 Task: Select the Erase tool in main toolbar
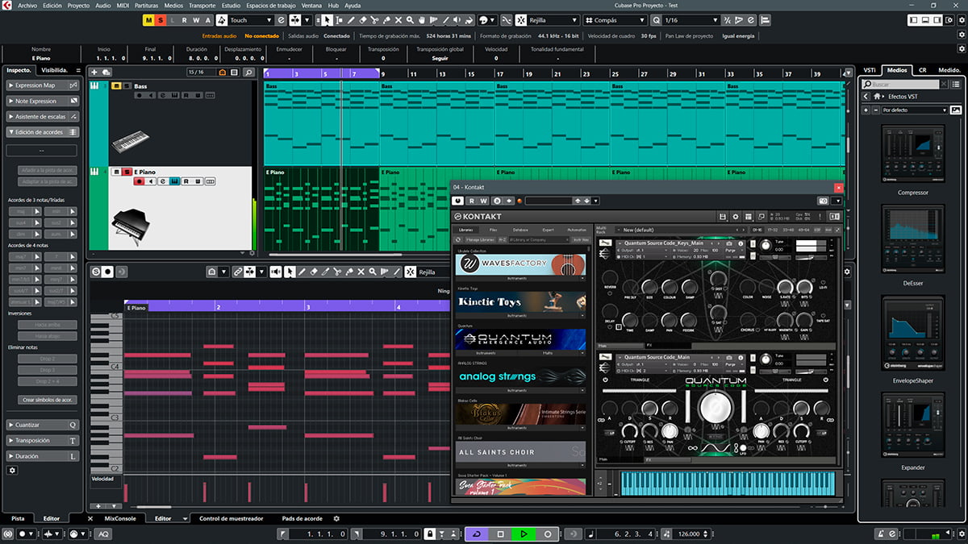[362, 19]
